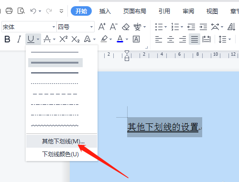Screen dimensions: 239x182
Task: Open the 页面布局 tab
Action: (135, 11)
